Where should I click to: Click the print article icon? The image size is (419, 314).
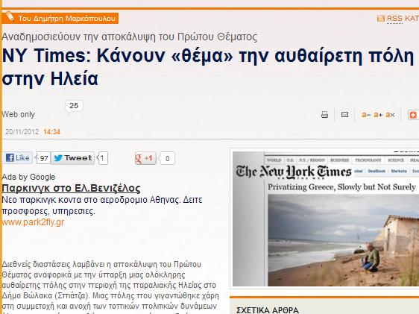pos(324,115)
